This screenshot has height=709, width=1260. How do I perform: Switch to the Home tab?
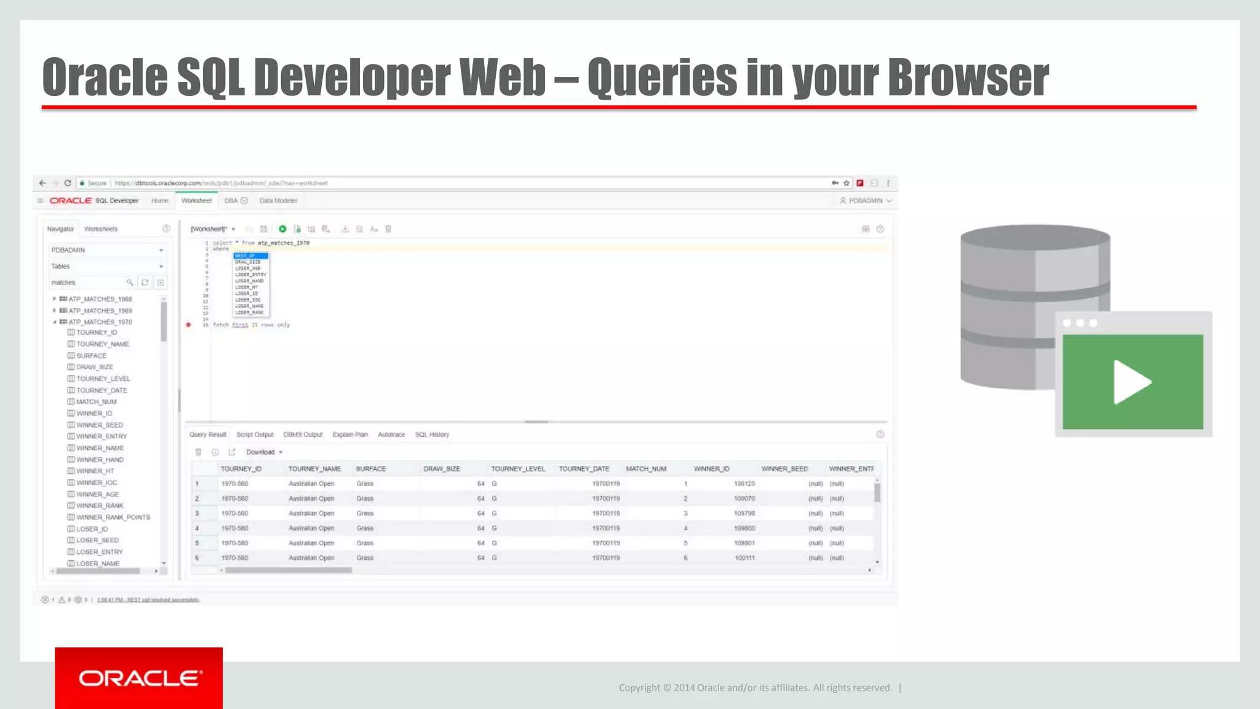tap(160, 201)
